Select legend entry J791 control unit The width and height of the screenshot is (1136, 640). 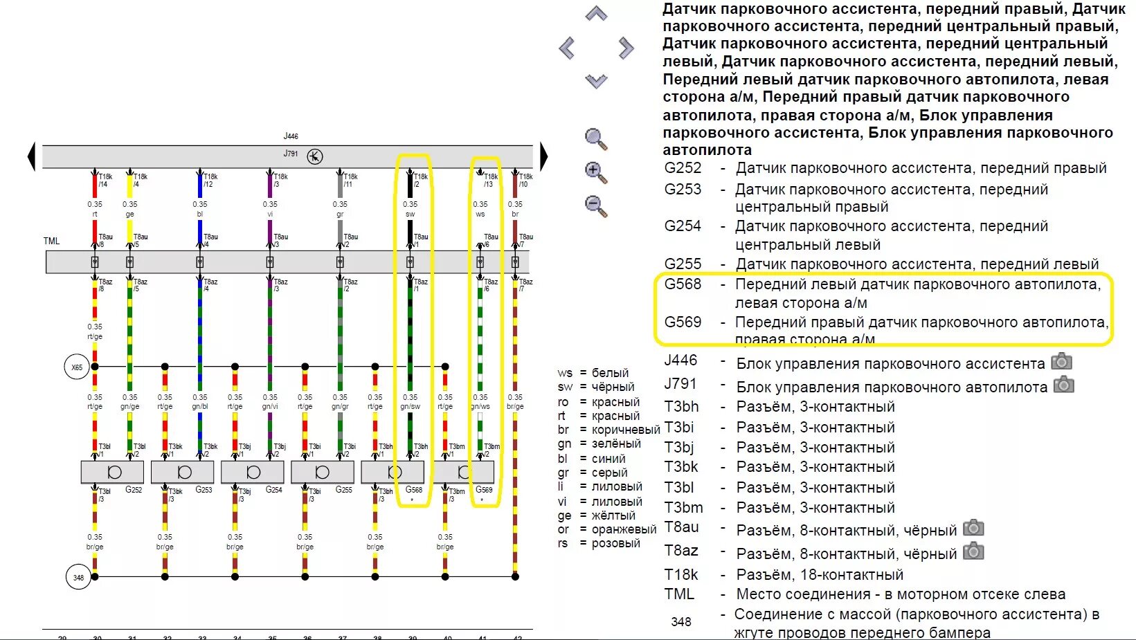pos(856,386)
